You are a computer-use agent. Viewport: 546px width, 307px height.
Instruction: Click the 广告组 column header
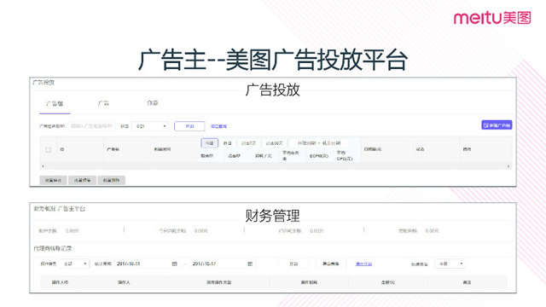tap(113, 149)
